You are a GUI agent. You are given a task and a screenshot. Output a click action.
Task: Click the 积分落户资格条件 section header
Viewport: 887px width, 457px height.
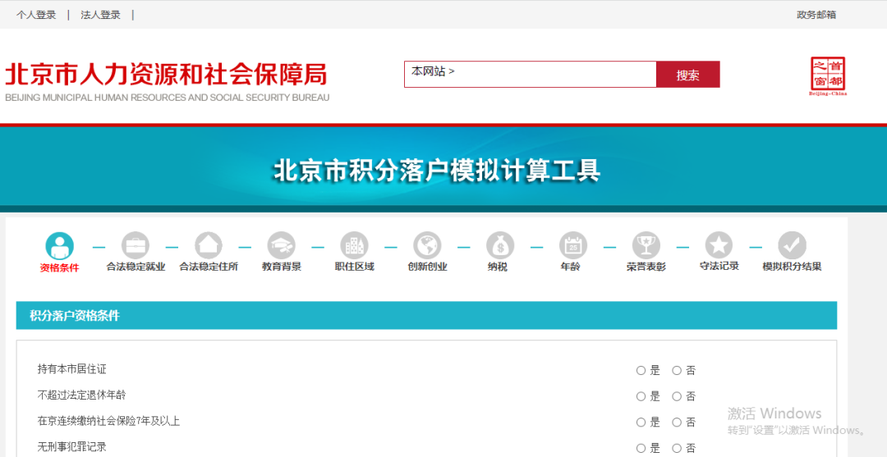coord(426,315)
